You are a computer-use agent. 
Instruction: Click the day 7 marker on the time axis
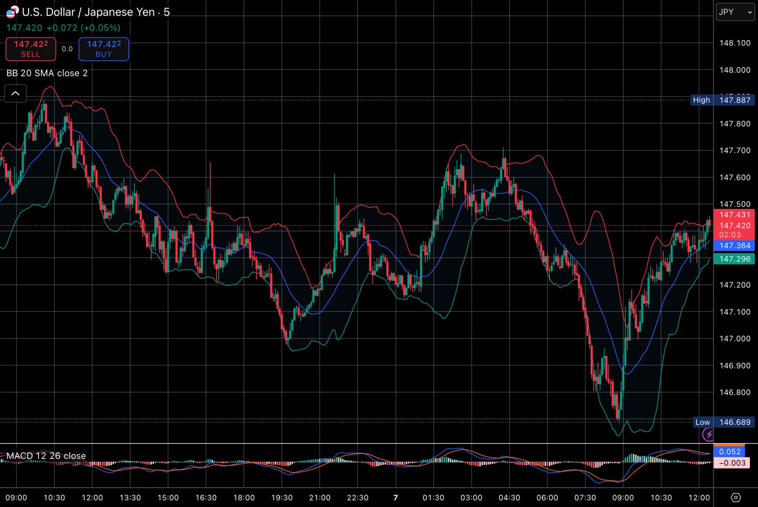tap(396, 498)
